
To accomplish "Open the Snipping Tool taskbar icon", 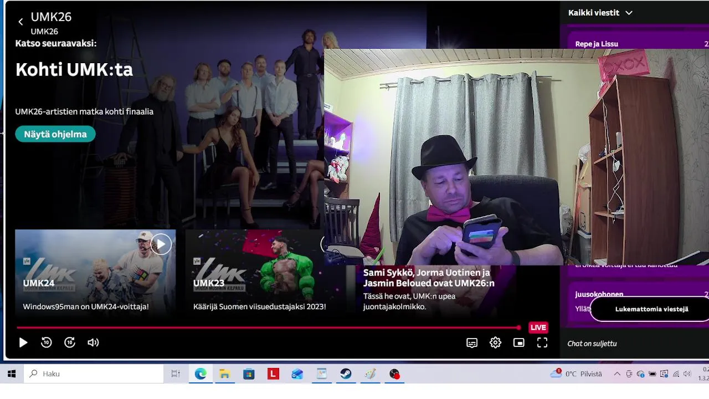I will [x=322, y=374].
